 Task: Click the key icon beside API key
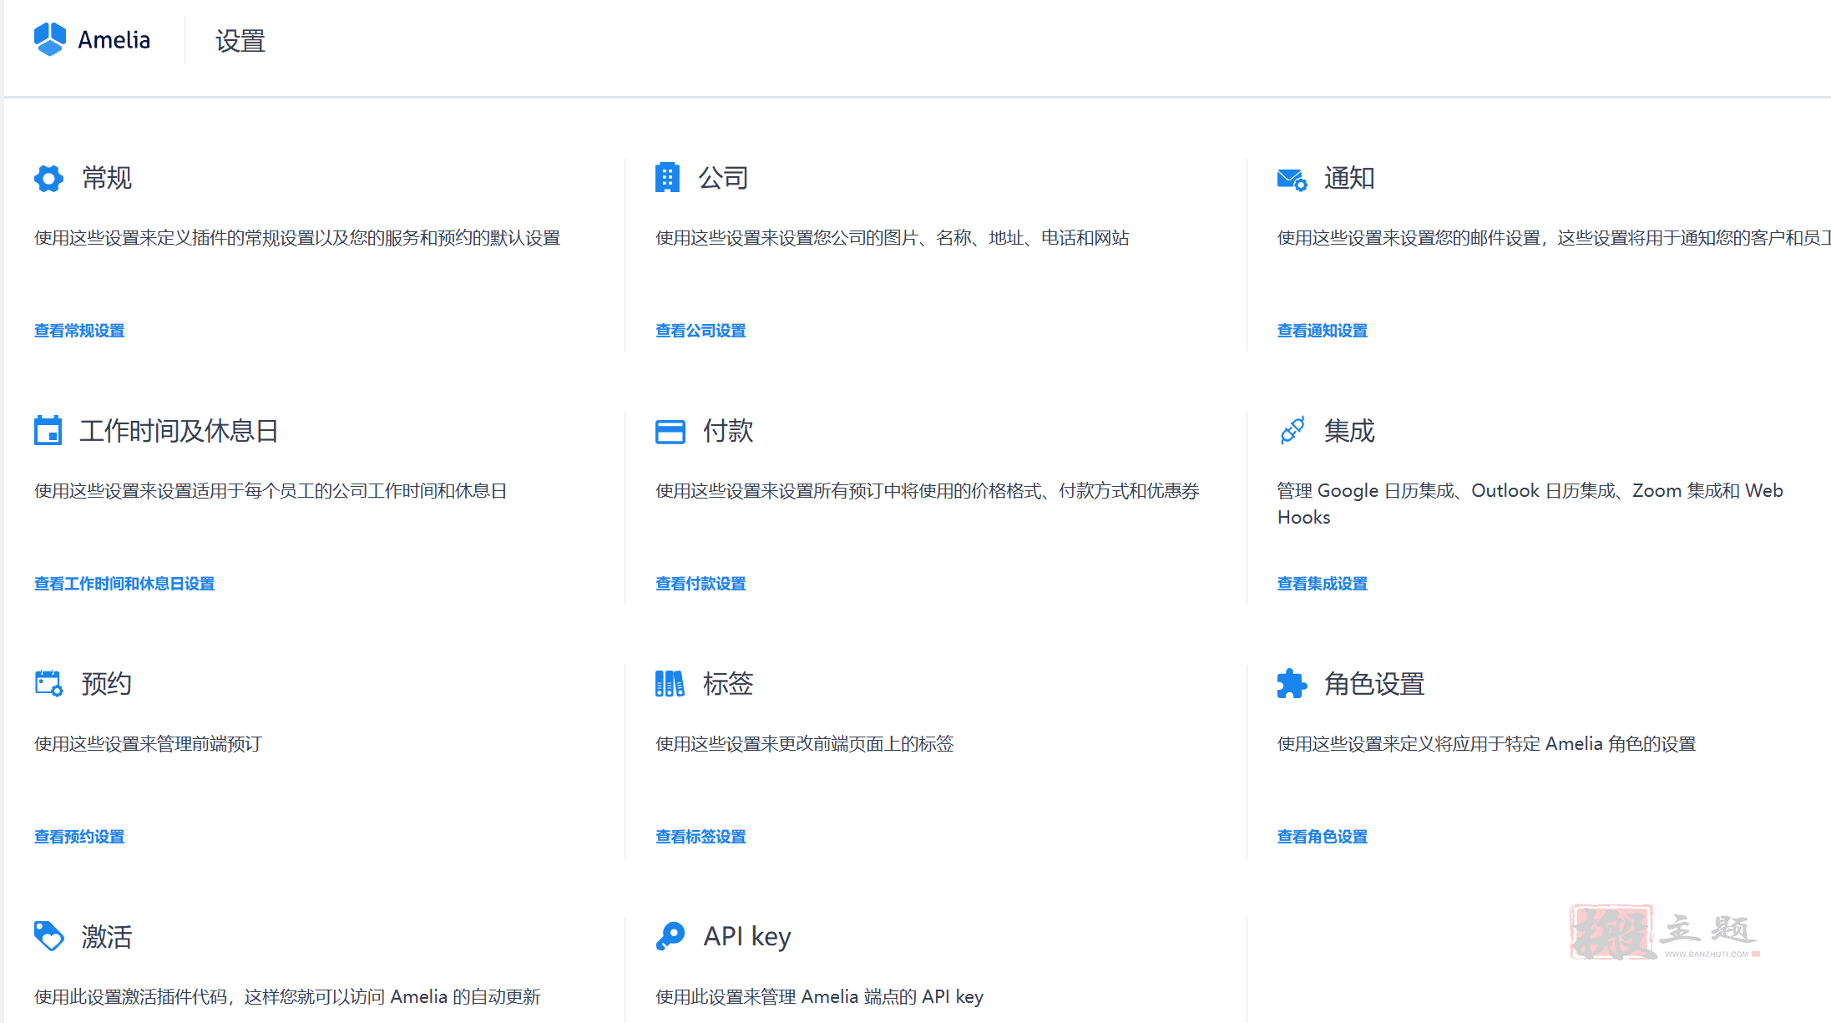pyautogui.click(x=670, y=936)
